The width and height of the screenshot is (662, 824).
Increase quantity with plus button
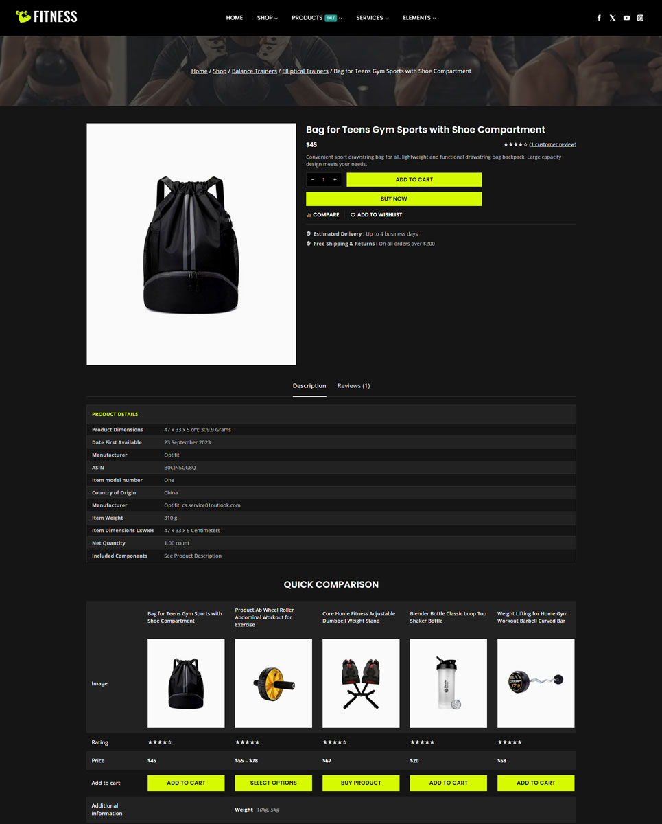click(335, 179)
